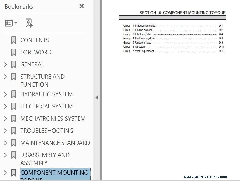Expand the HYDRAULIC SYSTEM bookmark
240x181 pixels.
tap(6, 94)
